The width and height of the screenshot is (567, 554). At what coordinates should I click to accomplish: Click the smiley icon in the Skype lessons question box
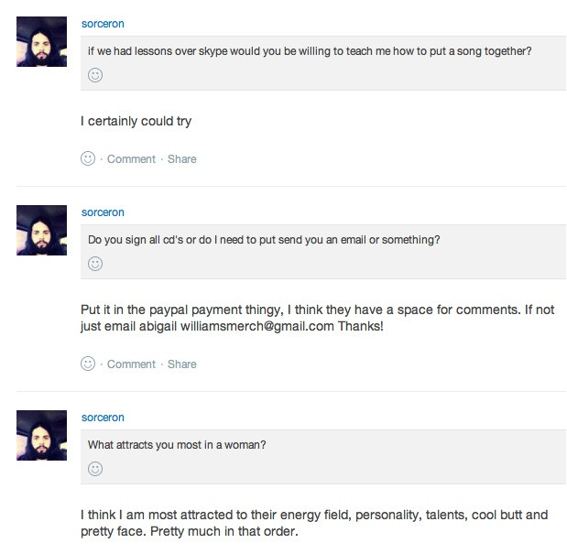(95, 75)
